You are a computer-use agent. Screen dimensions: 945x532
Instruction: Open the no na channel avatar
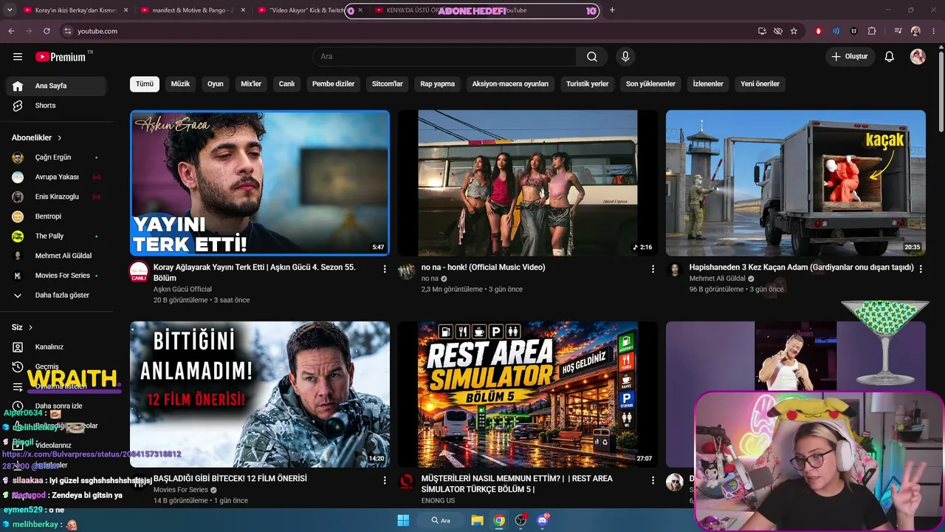point(407,271)
